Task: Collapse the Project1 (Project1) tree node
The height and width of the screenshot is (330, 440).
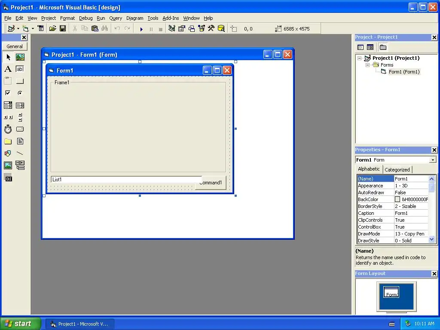Action: click(x=360, y=58)
